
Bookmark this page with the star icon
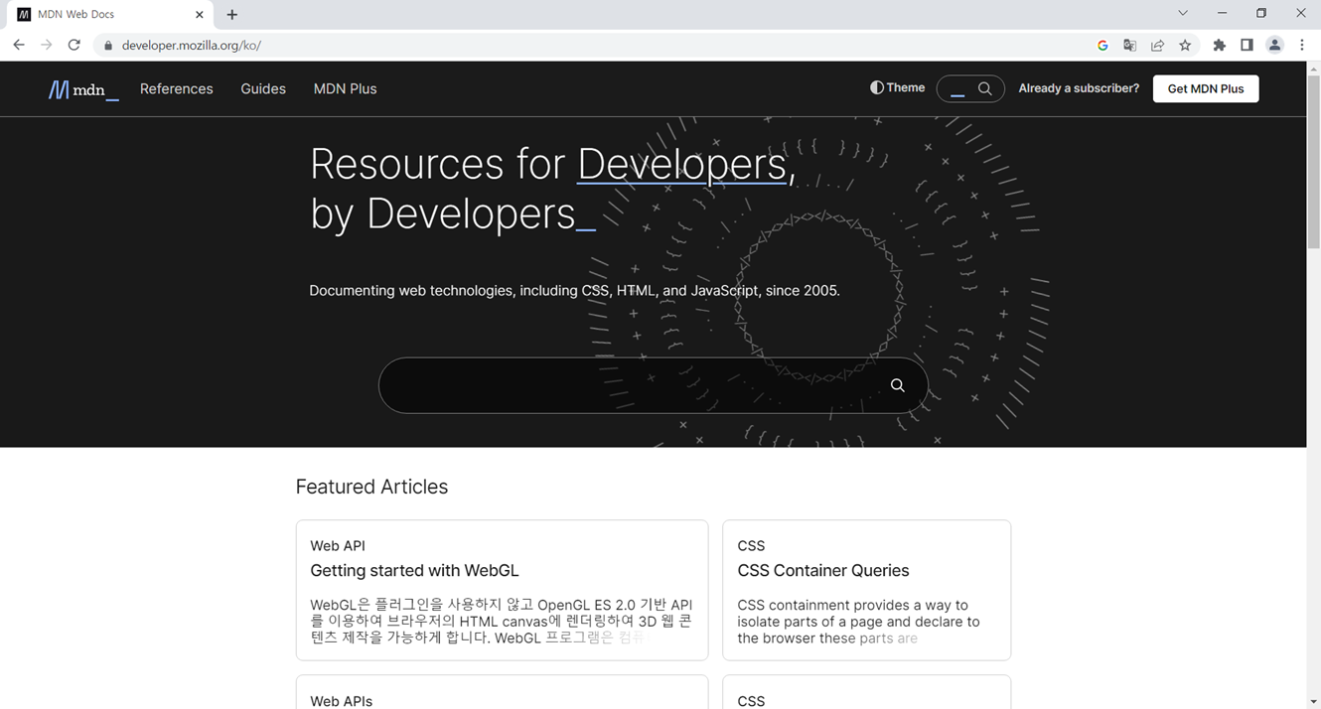[1185, 46]
